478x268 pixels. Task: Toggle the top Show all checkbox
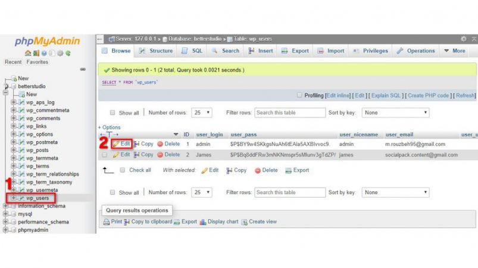[x=113, y=113]
